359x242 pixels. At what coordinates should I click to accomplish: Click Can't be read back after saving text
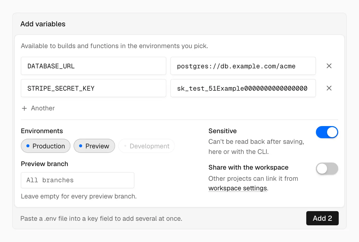[x=256, y=147]
